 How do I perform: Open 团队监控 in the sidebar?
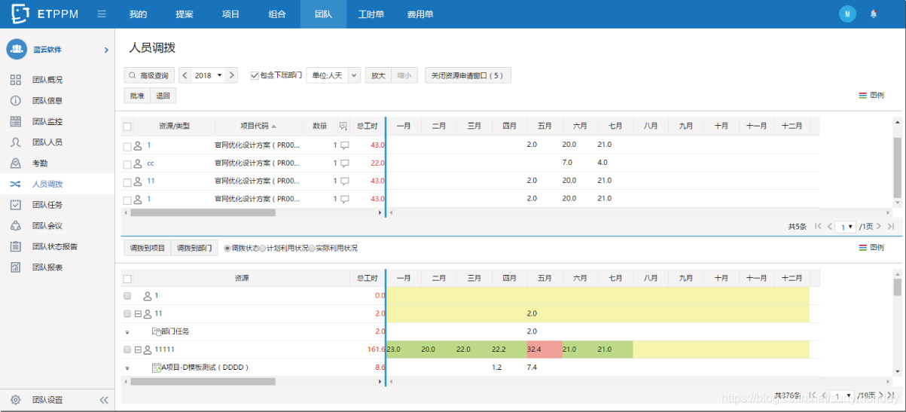point(47,121)
